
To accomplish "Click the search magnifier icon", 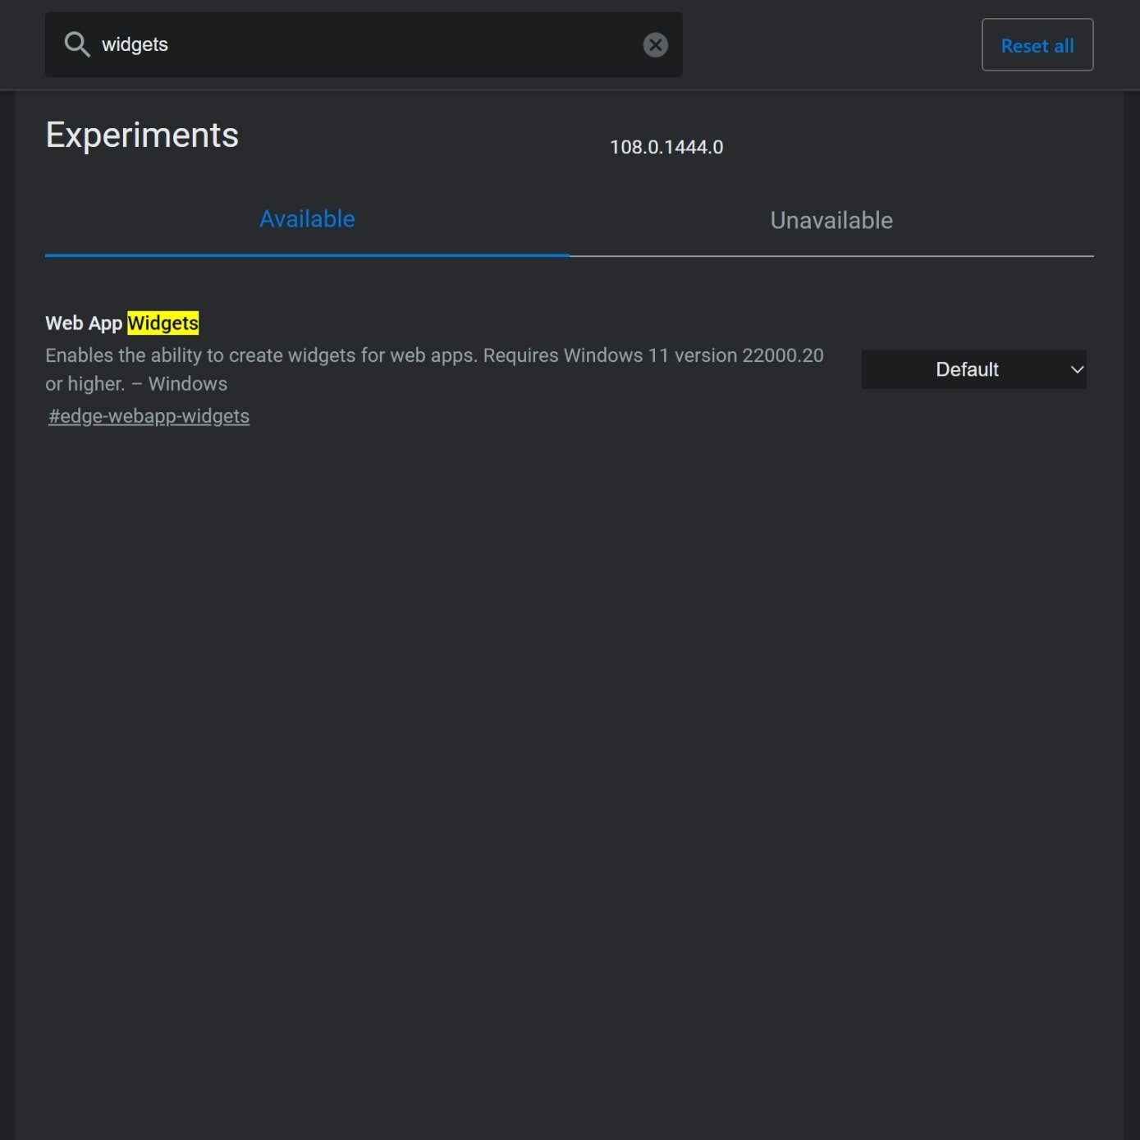I will pyautogui.click(x=77, y=44).
